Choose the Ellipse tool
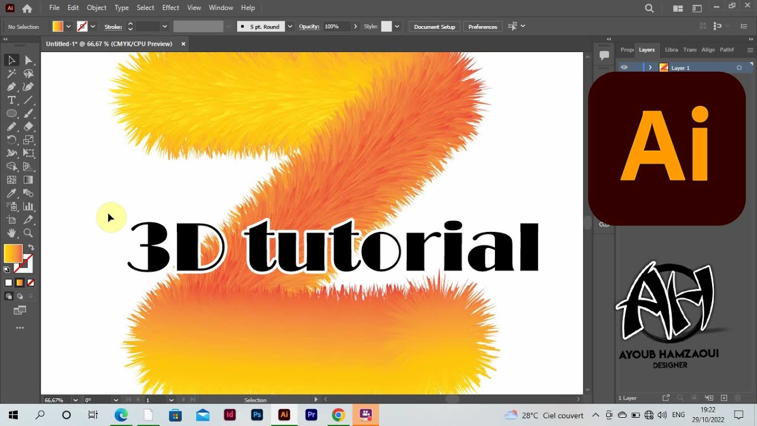This screenshot has width=757, height=426. [x=11, y=114]
